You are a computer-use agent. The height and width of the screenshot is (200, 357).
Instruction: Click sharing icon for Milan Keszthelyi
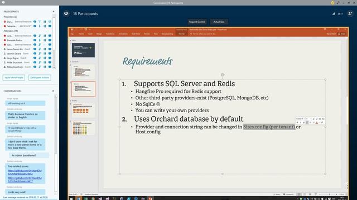coord(50,67)
